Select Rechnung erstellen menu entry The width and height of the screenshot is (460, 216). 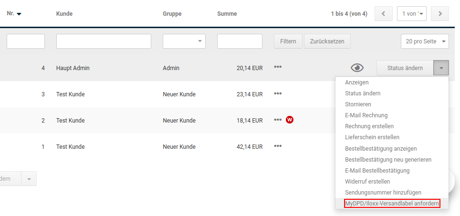point(369,126)
